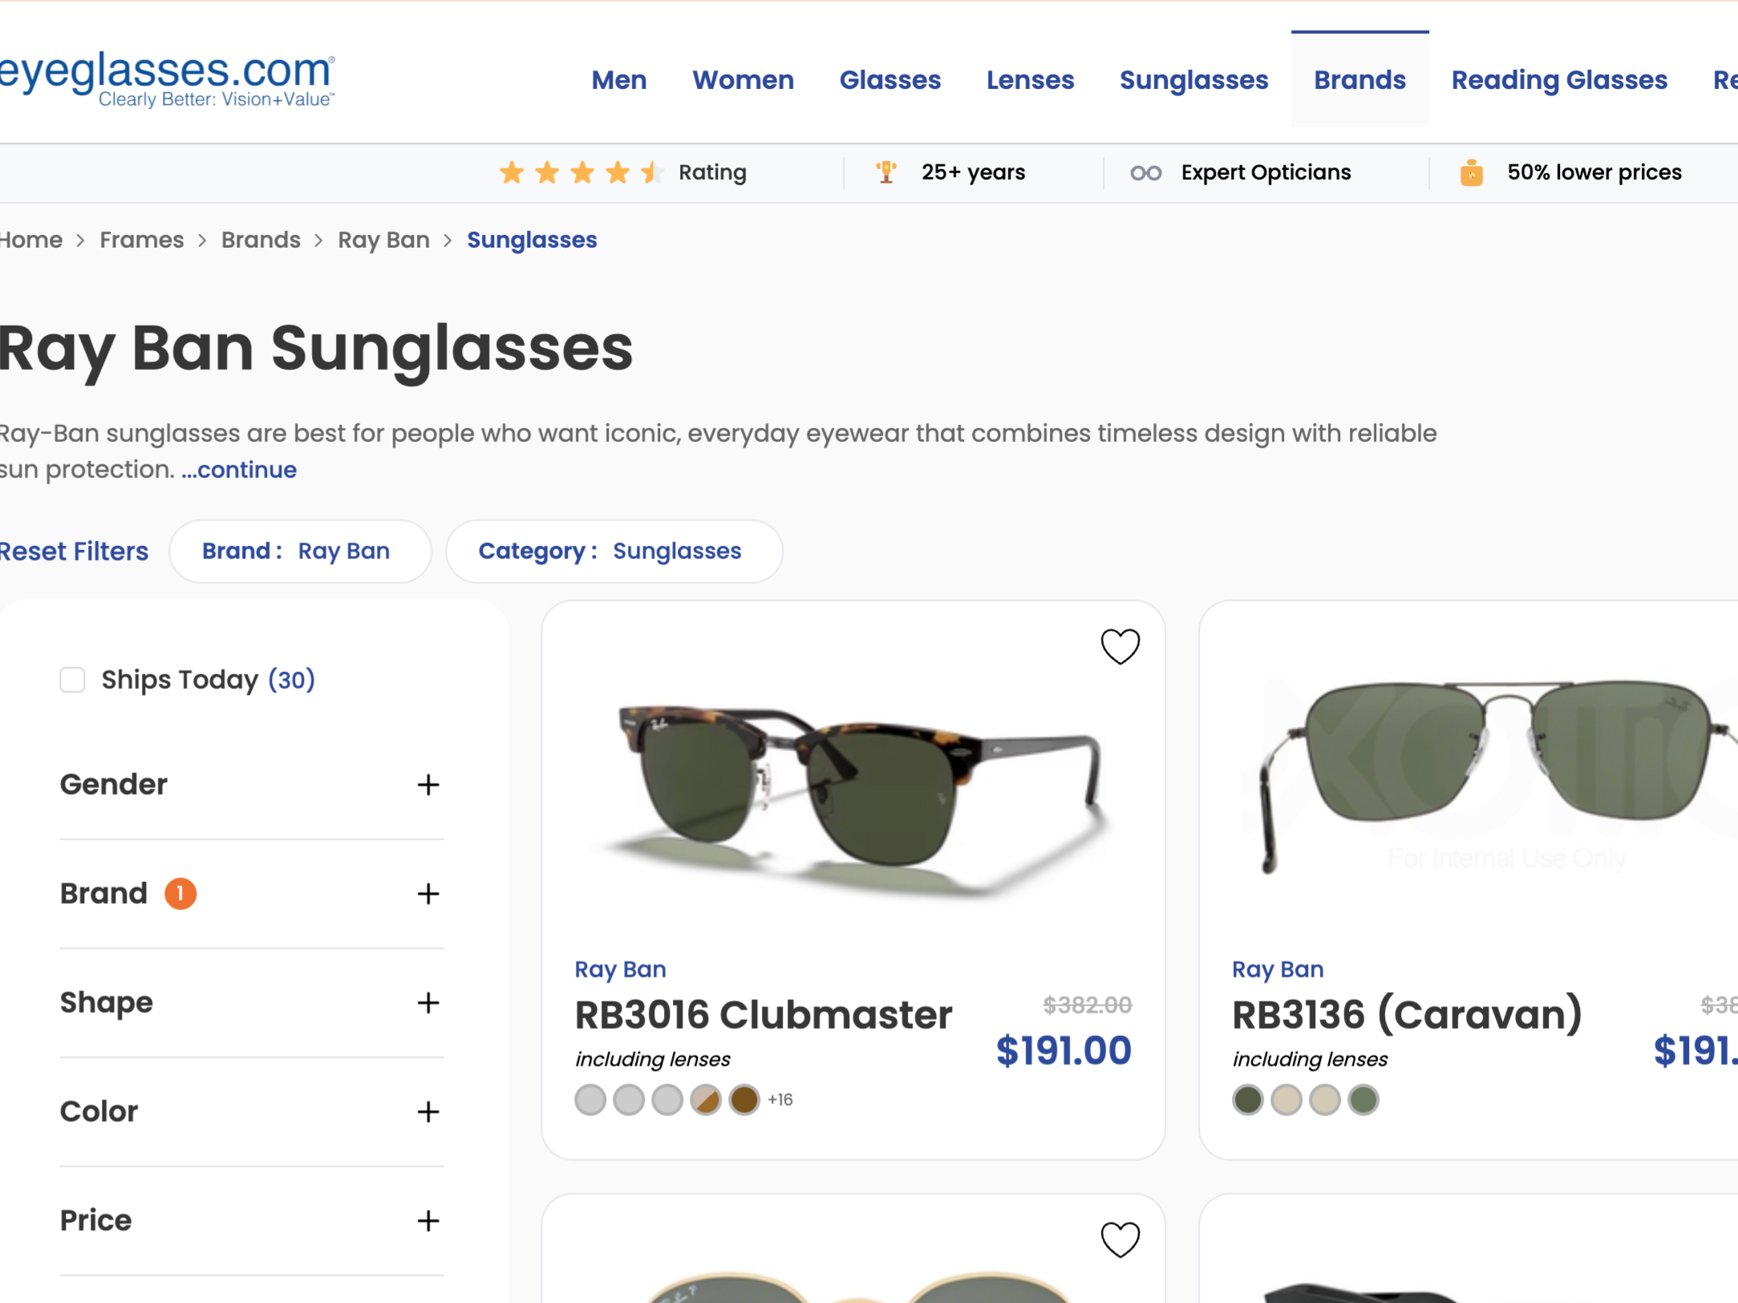Click the star rating icons
This screenshot has width=1738, height=1303.
[x=581, y=172]
